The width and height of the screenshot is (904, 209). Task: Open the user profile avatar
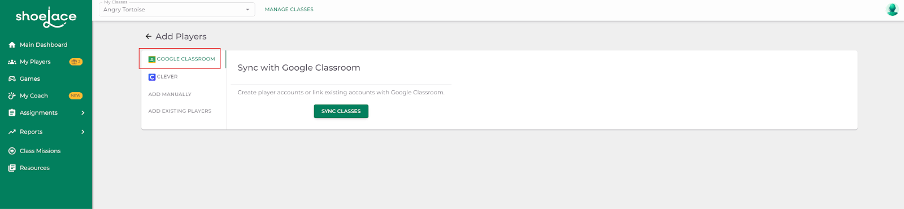click(892, 10)
